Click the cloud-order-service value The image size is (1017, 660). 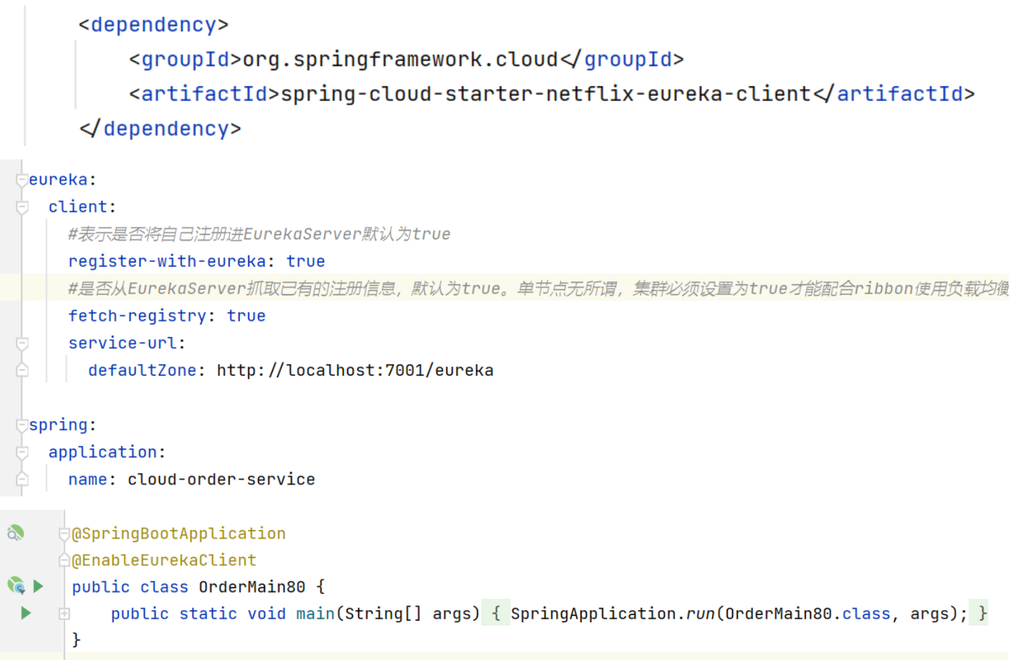[x=221, y=480]
